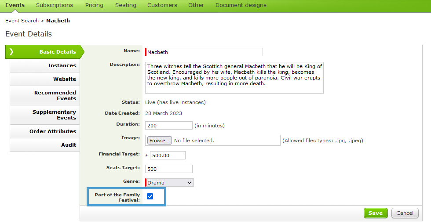Switch to the Pricing menu tab
Image resolution: width=431 pixels, height=224 pixels.
tap(94, 5)
